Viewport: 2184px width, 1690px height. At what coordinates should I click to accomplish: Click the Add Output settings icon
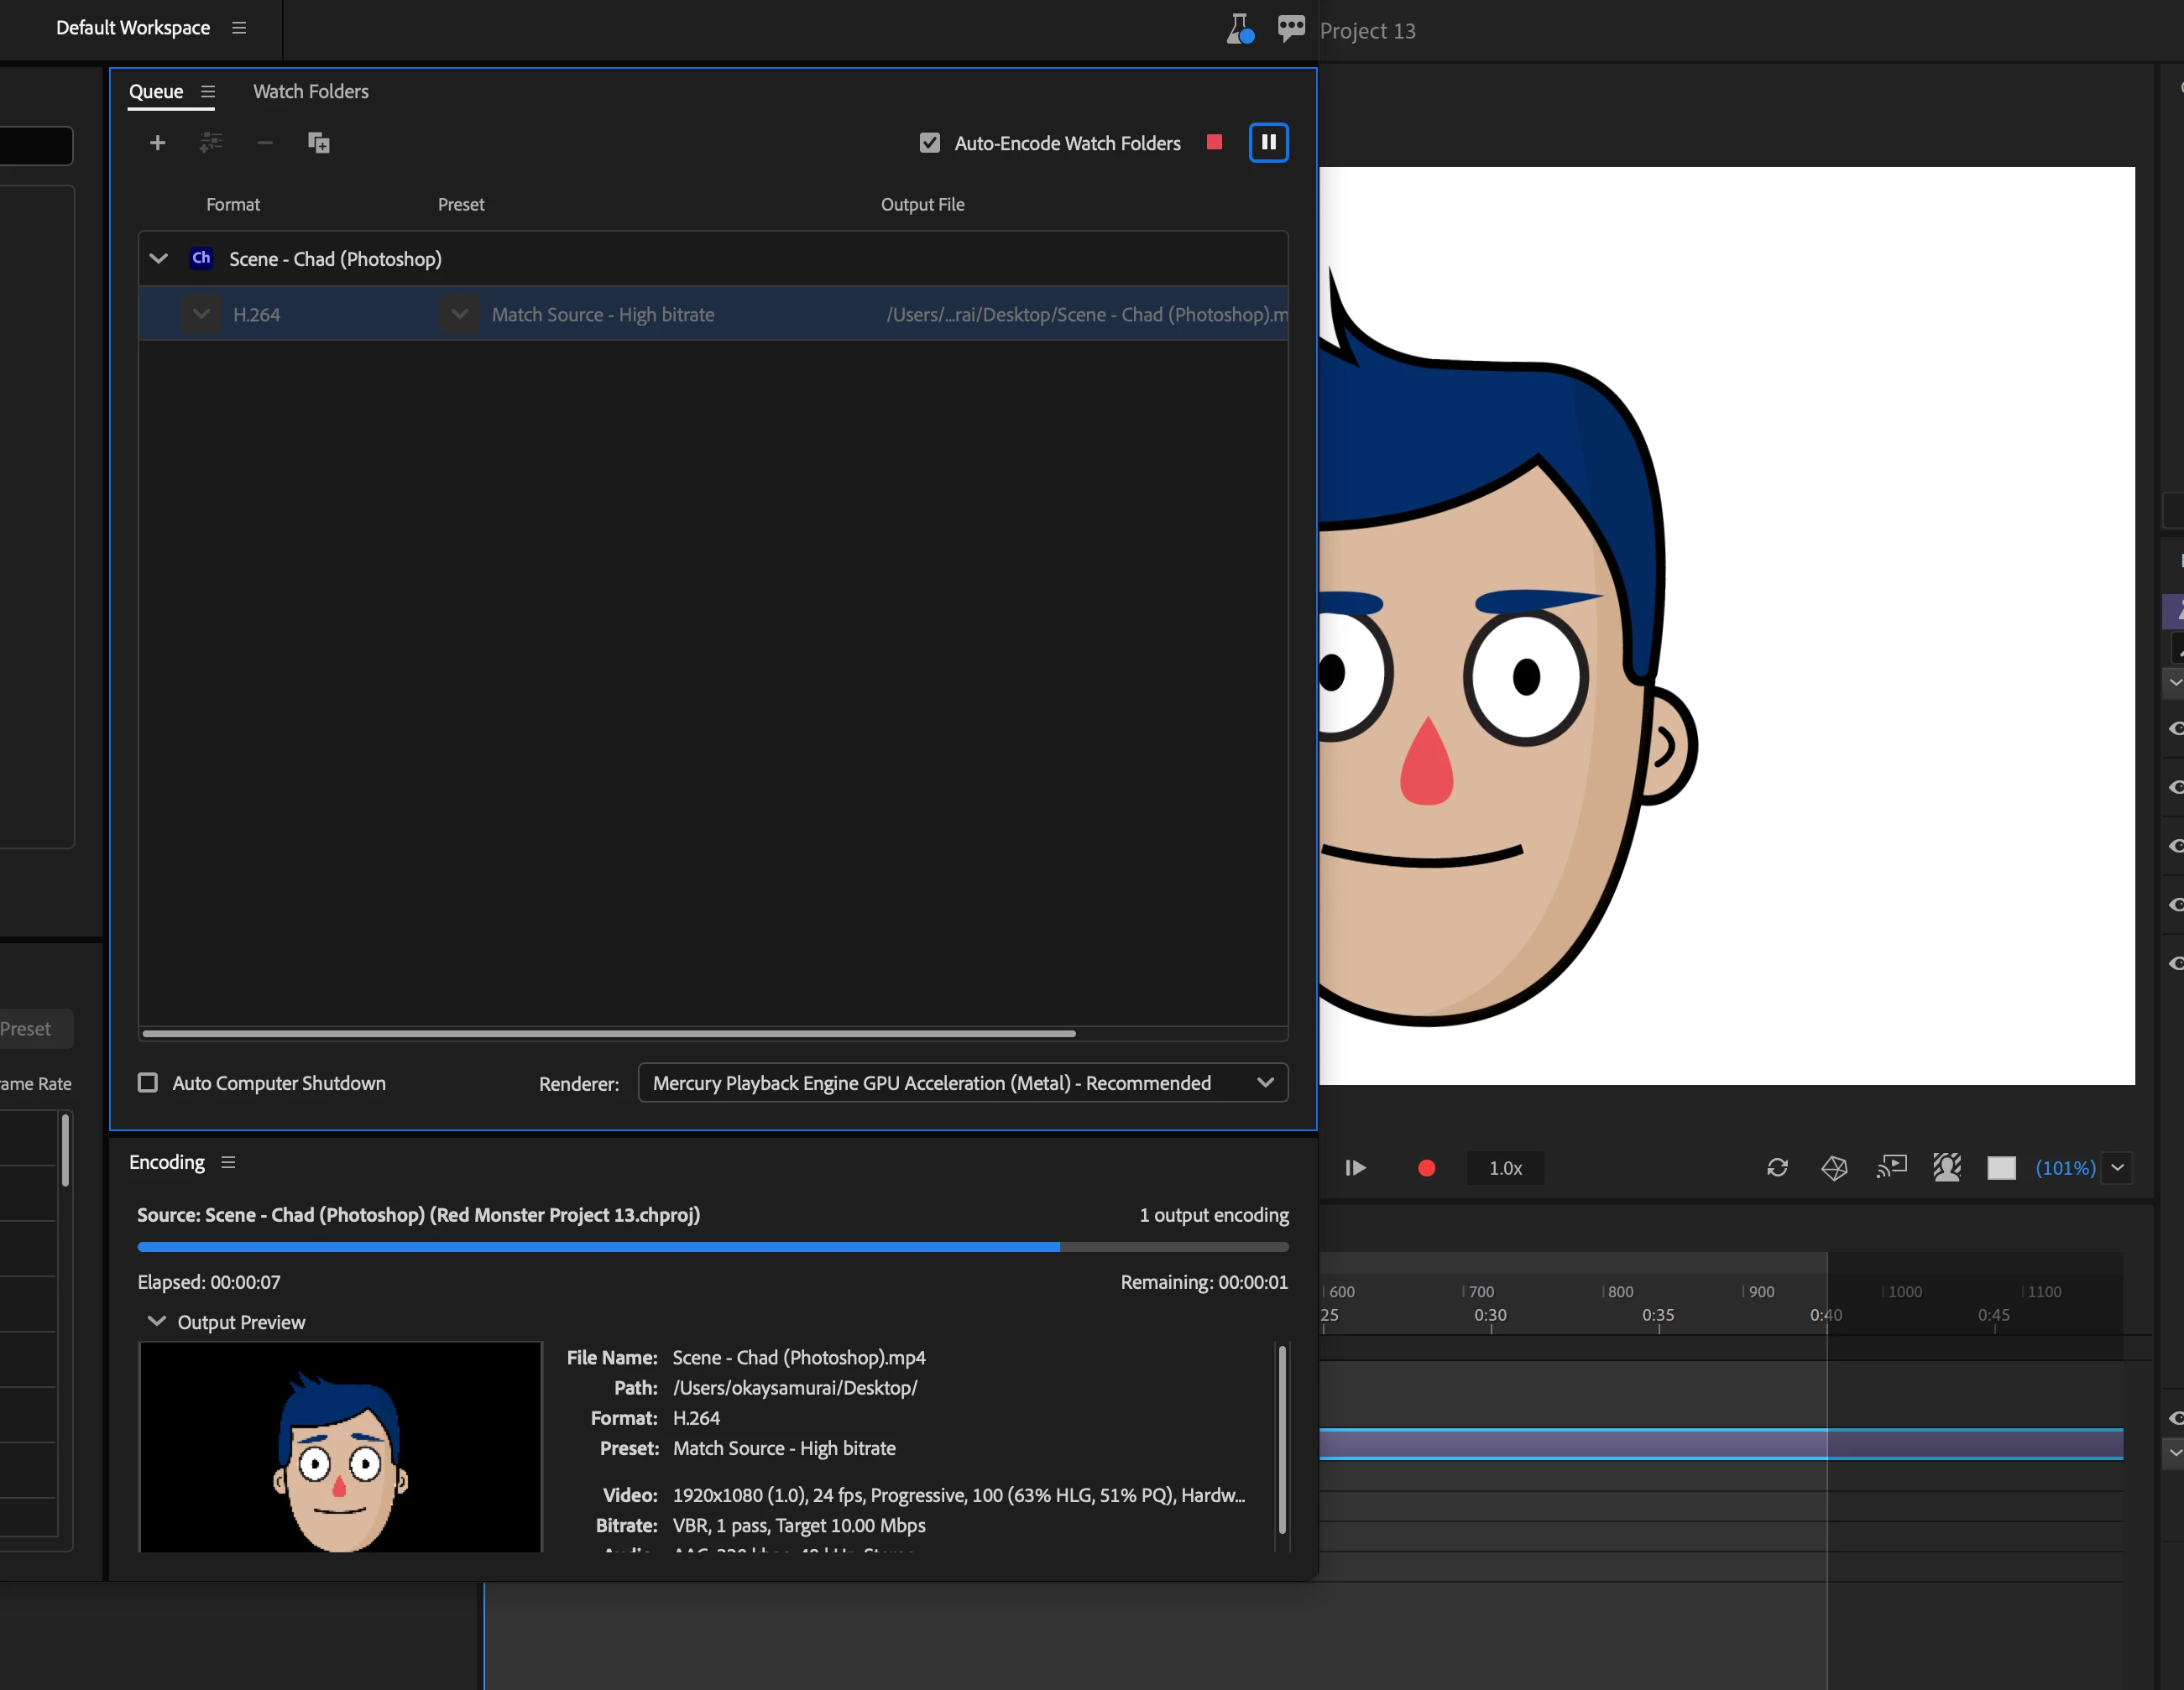(x=210, y=143)
